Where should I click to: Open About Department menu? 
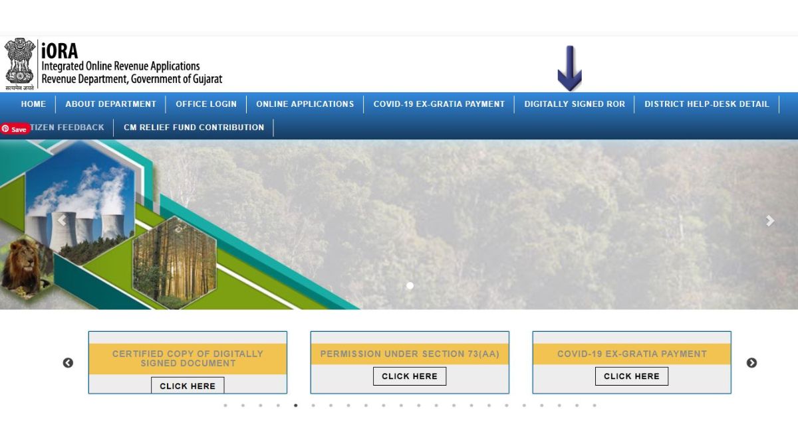110,104
